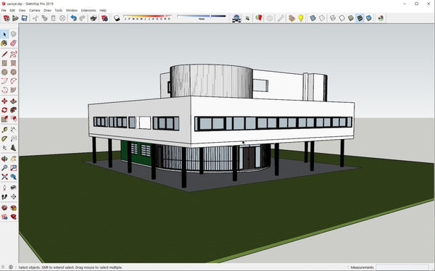Click the grey Redo arrow
Screen dimensions: 435x271
coord(83,18)
